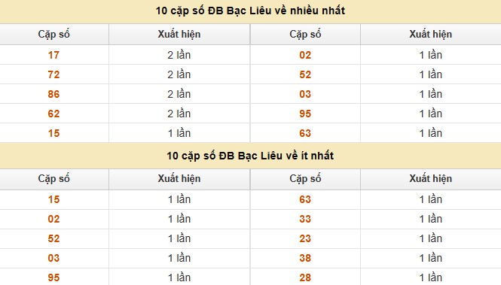The width and height of the screenshot is (501, 285).
Task: Click pair number 38
Action: [305, 258]
